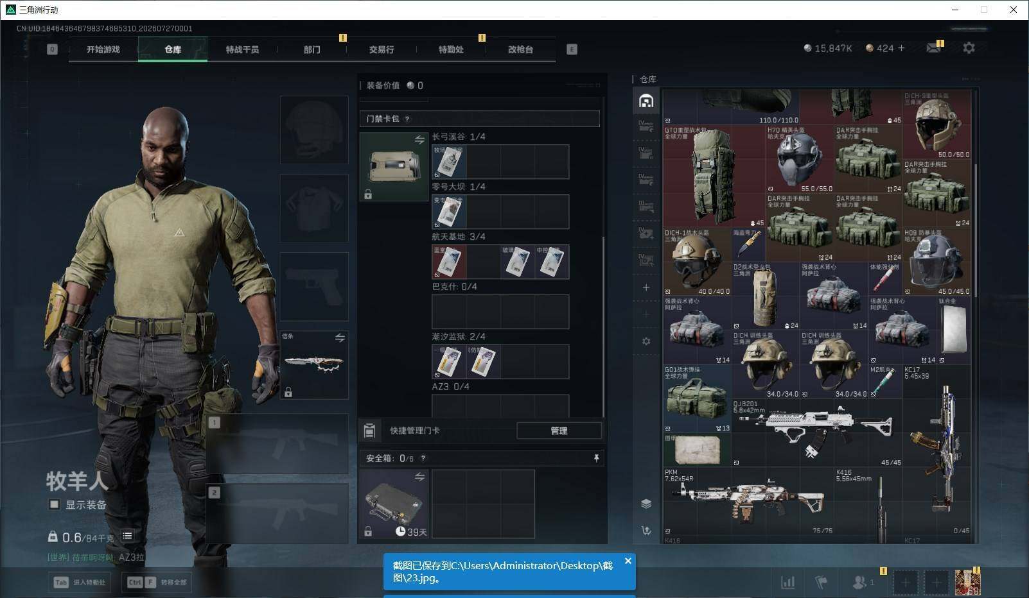The height and width of the screenshot is (598, 1029).
Task: Swap the safe box container
Action: tap(419, 477)
